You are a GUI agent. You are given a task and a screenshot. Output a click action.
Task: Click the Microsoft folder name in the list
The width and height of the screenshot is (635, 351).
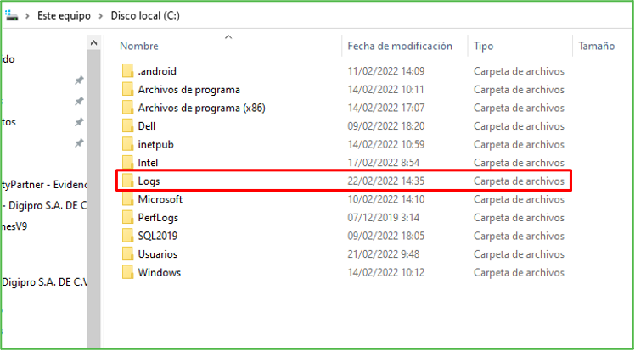tap(160, 199)
